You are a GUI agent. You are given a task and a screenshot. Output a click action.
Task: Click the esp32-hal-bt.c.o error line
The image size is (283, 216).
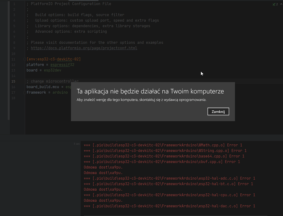[x=168, y=184]
